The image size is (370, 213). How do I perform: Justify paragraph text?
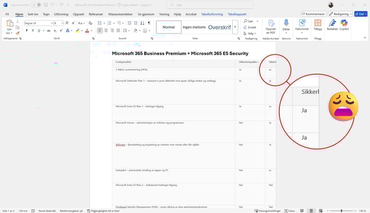118,31
